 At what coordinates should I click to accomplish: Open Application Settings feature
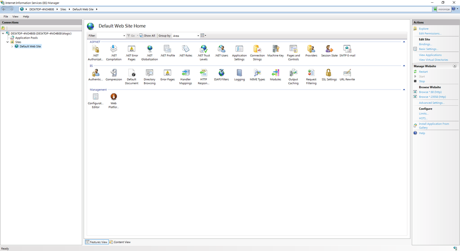[x=239, y=53]
